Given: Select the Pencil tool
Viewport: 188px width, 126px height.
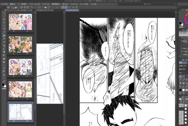Looking at the screenshot, I should pyautogui.click(x=4, y=39).
